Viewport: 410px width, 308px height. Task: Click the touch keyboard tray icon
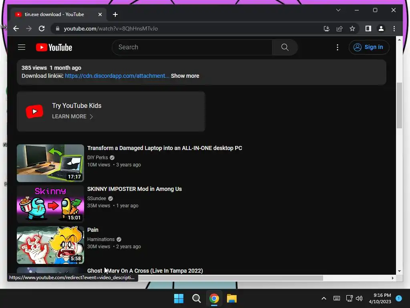point(336,298)
